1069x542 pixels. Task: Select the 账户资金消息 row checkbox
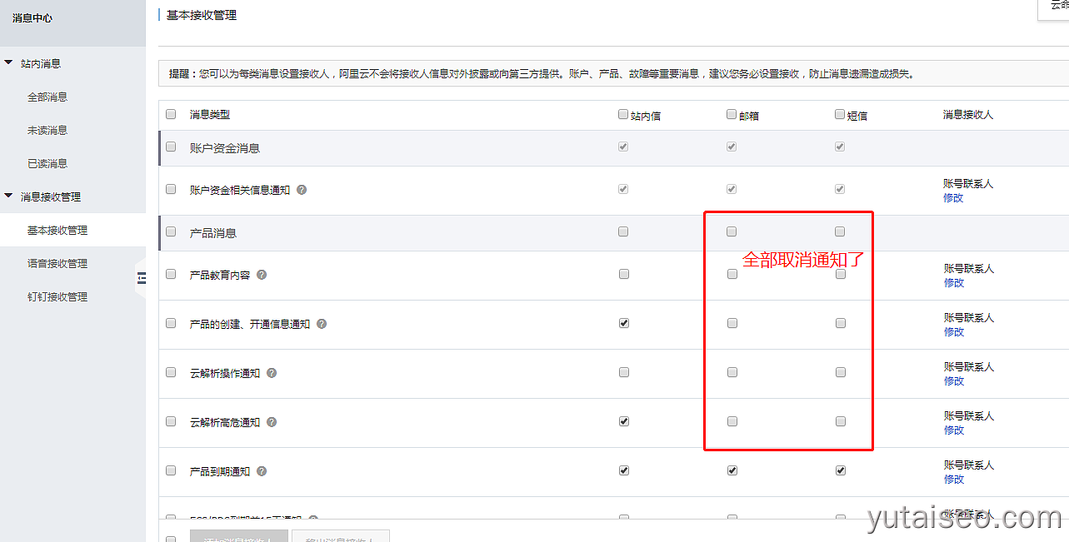point(171,147)
